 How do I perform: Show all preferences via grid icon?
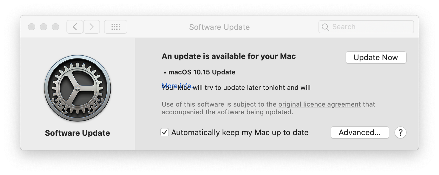point(115,27)
